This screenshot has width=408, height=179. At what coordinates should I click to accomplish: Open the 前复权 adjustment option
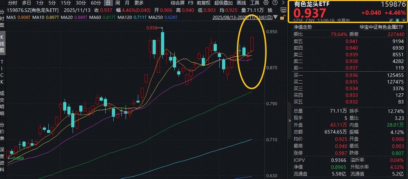pos(203,3)
